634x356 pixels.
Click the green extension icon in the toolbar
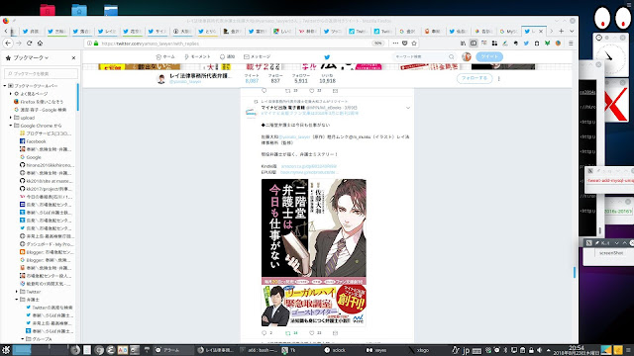pyautogui.click(x=547, y=44)
